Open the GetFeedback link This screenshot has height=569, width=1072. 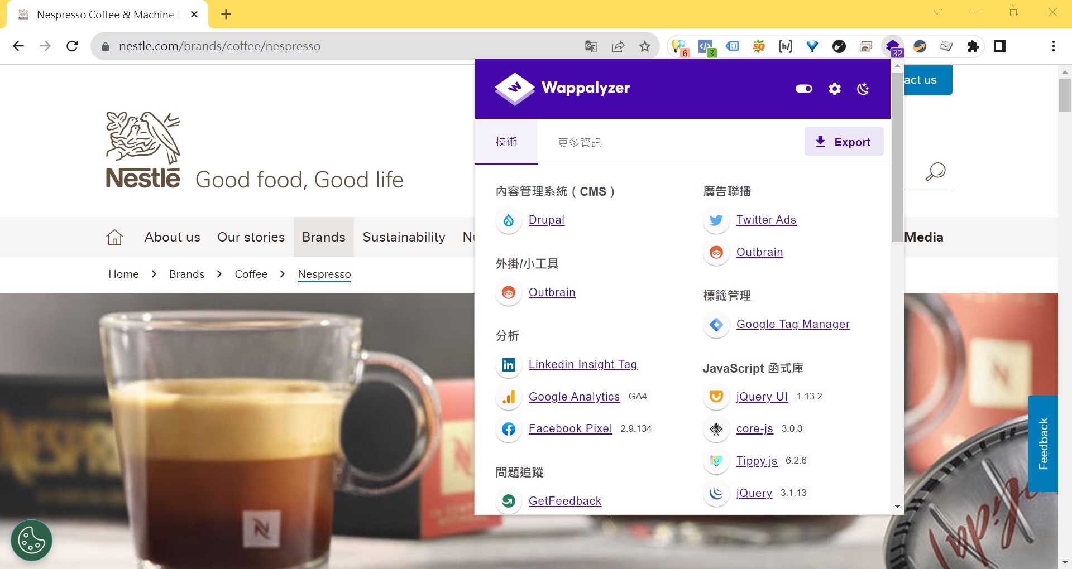[565, 501]
